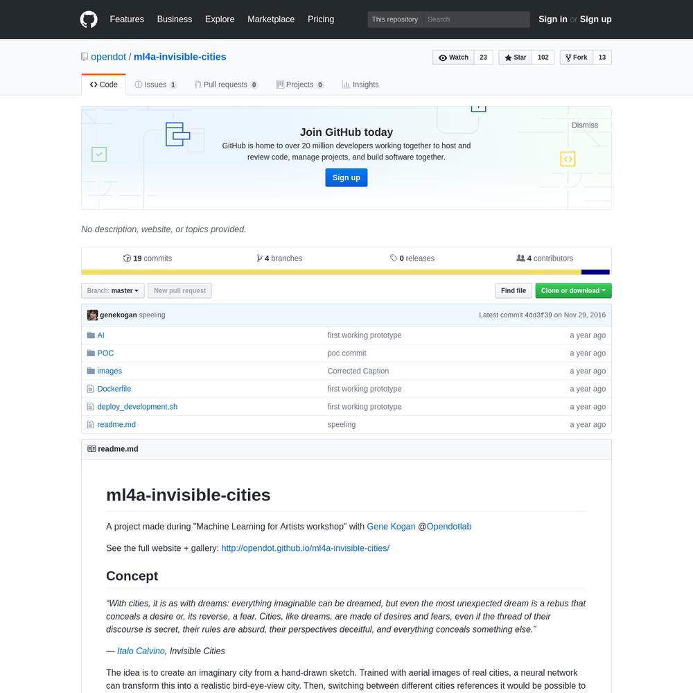Open the Business menu item
This screenshot has height=693, width=693.
click(x=175, y=19)
